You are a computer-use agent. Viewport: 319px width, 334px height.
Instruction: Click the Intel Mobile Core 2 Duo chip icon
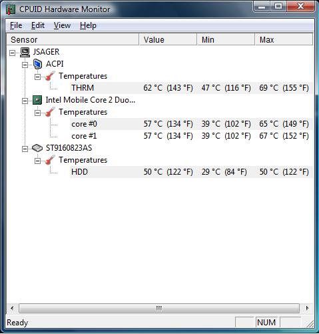(x=37, y=100)
